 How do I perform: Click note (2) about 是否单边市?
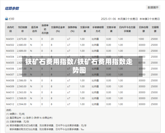[29, 118]
